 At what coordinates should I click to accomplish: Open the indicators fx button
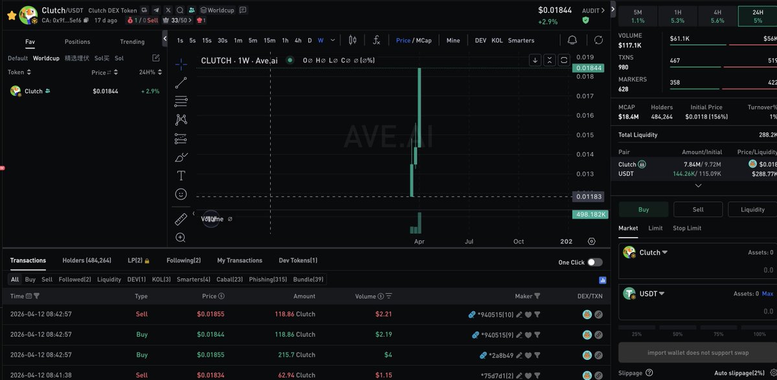pyautogui.click(x=376, y=40)
